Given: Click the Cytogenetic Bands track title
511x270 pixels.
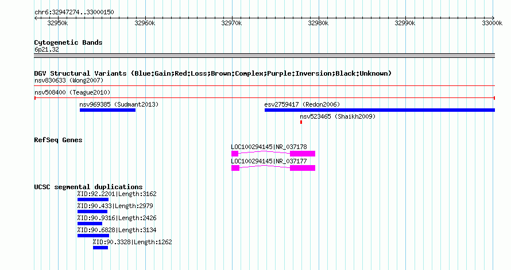Looking at the screenshot, I should (x=68, y=42).
